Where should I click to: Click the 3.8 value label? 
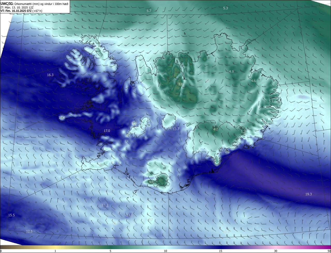(180, 84)
